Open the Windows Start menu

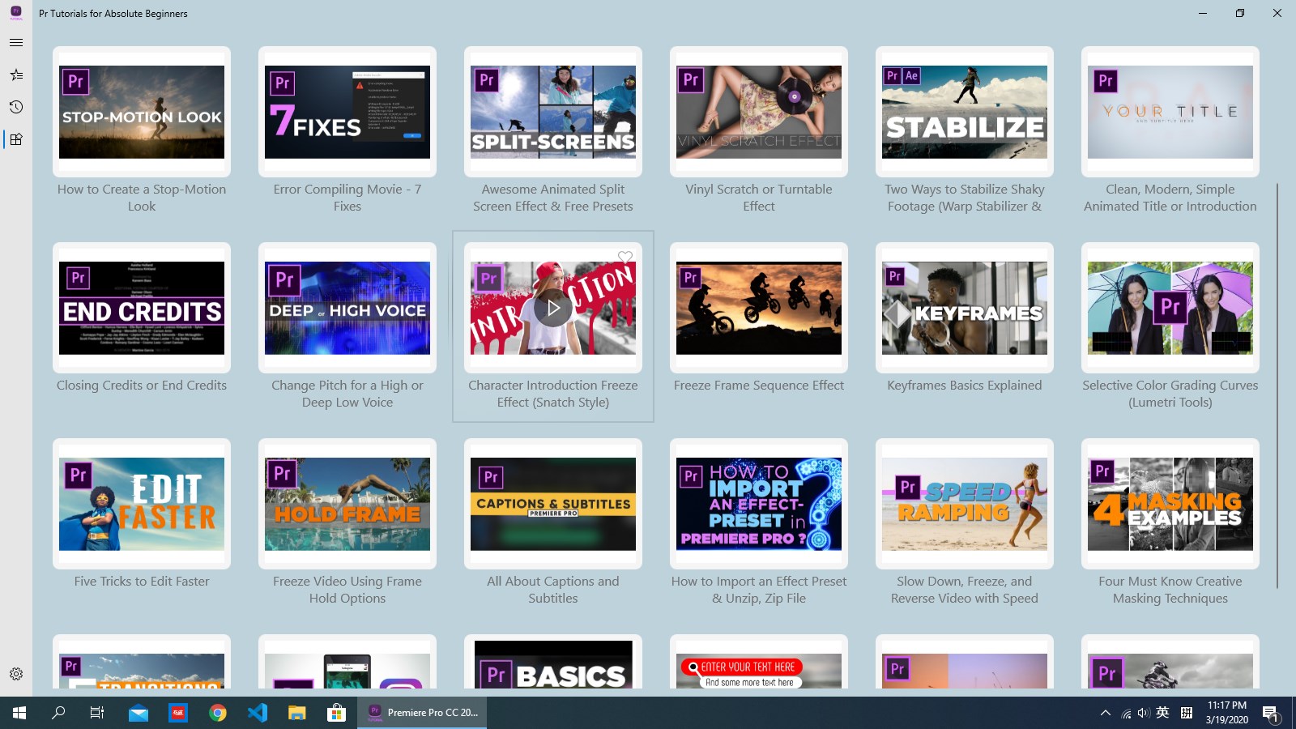(19, 713)
